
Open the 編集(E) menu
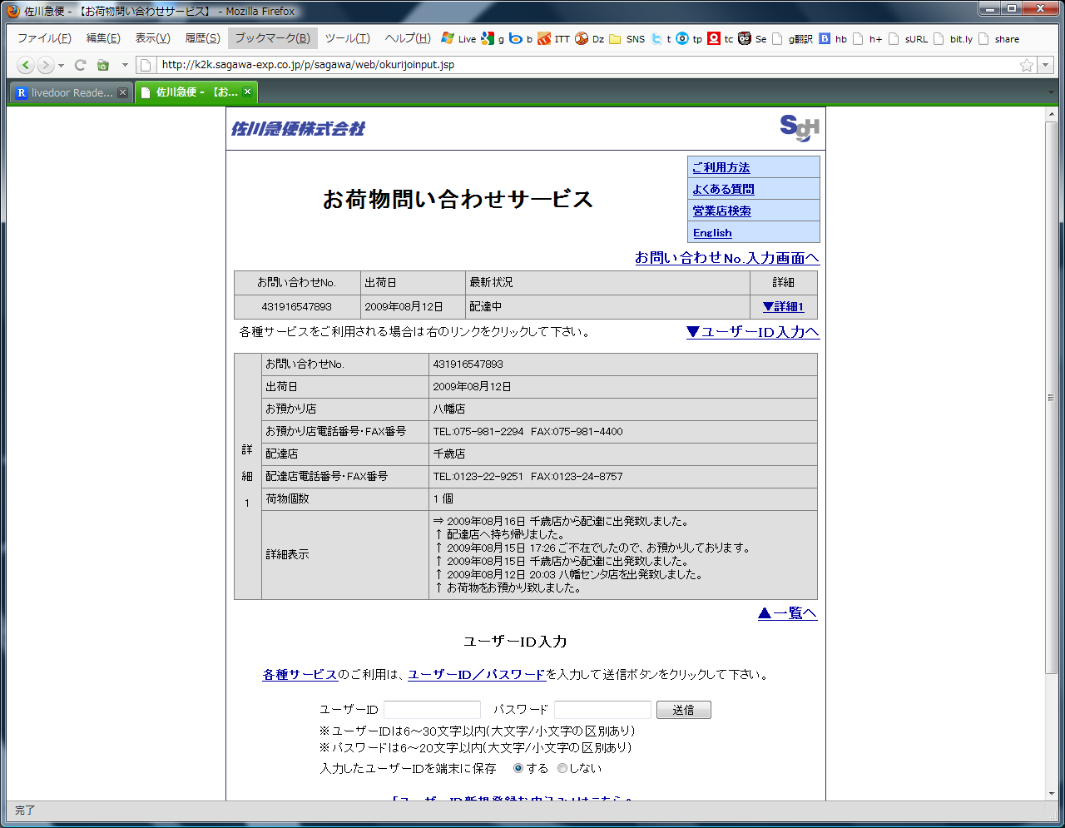pos(103,38)
